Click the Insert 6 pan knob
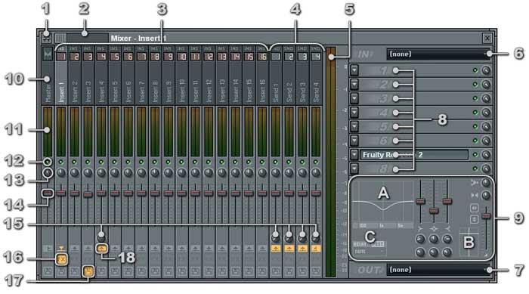 click(128, 173)
